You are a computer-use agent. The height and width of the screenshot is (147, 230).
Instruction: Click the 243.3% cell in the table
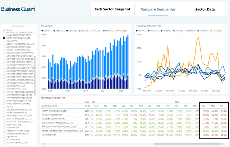point(98,135)
